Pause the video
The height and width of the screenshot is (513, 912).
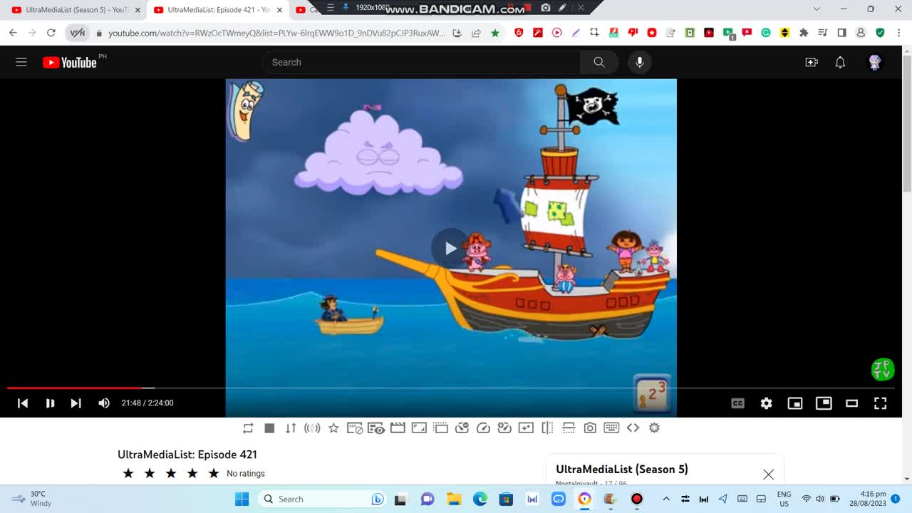coord(50,403)
